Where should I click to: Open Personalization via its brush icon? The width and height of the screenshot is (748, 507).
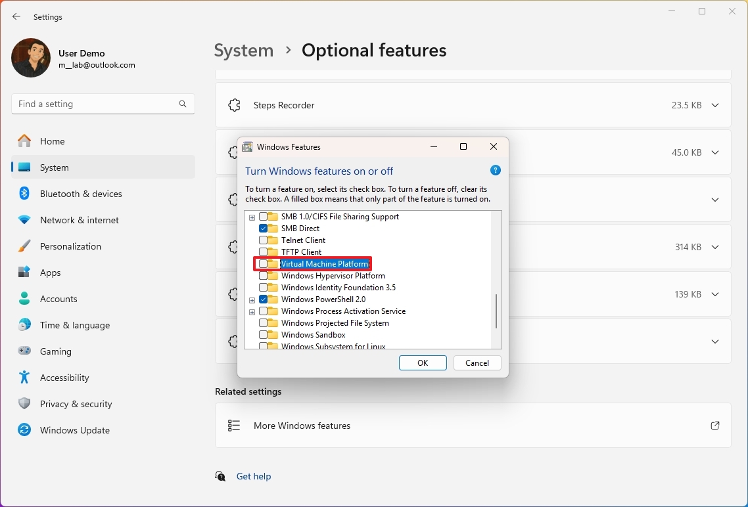click(x=24, y=246)
